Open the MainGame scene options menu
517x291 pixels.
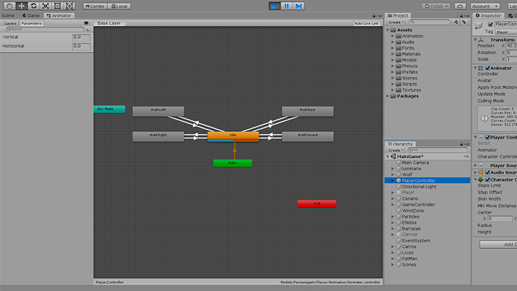[466, 156]
